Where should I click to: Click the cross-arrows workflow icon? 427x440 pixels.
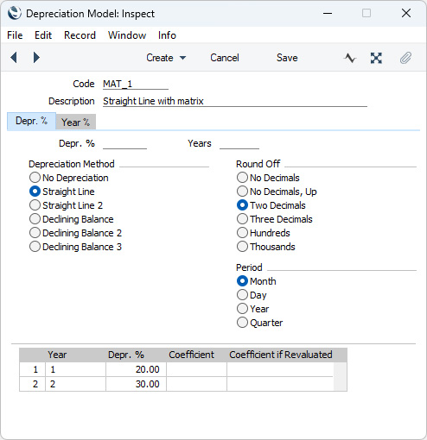tap(376, 58)
